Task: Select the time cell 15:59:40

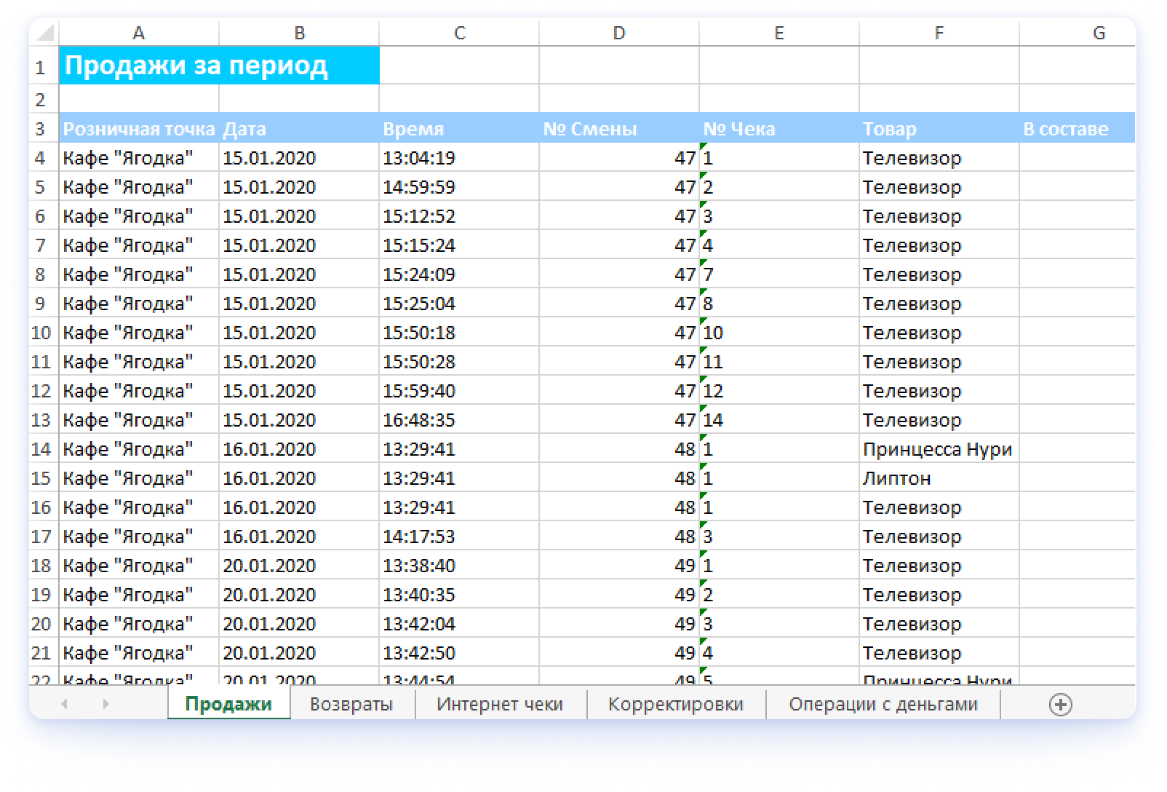Action: click(459, 390)
